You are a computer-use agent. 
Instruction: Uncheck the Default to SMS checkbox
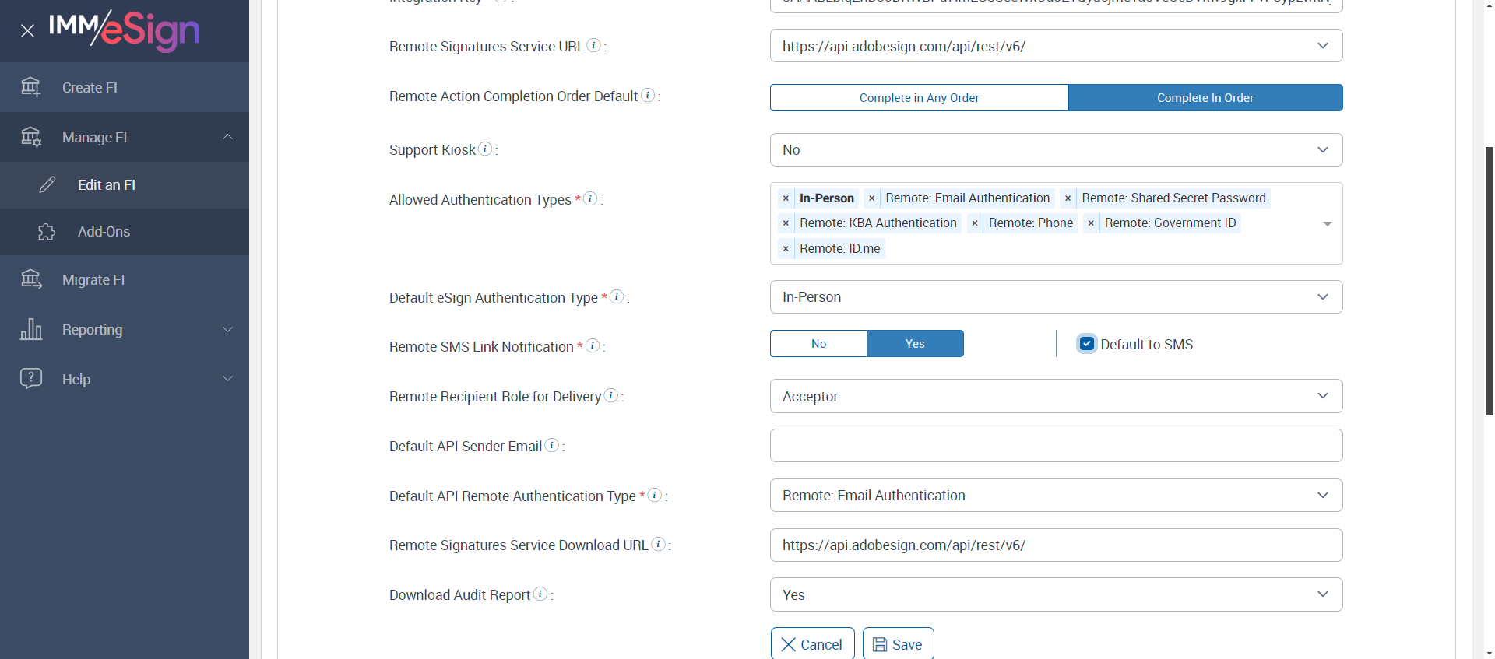[1087, 344]
